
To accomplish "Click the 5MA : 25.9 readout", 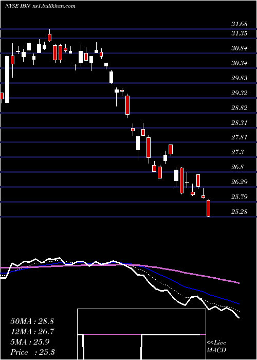I will pyautogui.click(x=30, y=342).
